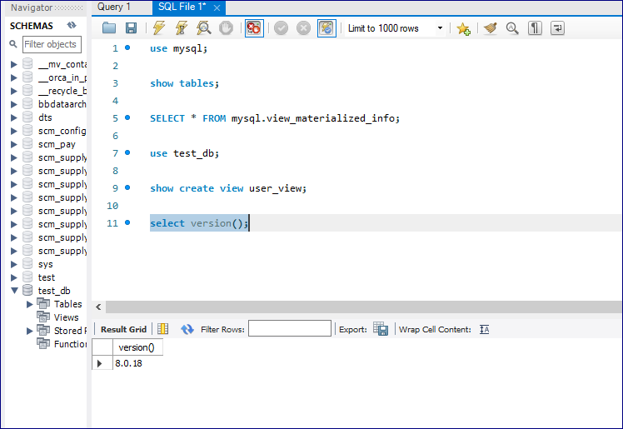This screenshot has height=429, width=623.
Task: Save the script with floppy disk icon
Action: (x=131, y=28)
